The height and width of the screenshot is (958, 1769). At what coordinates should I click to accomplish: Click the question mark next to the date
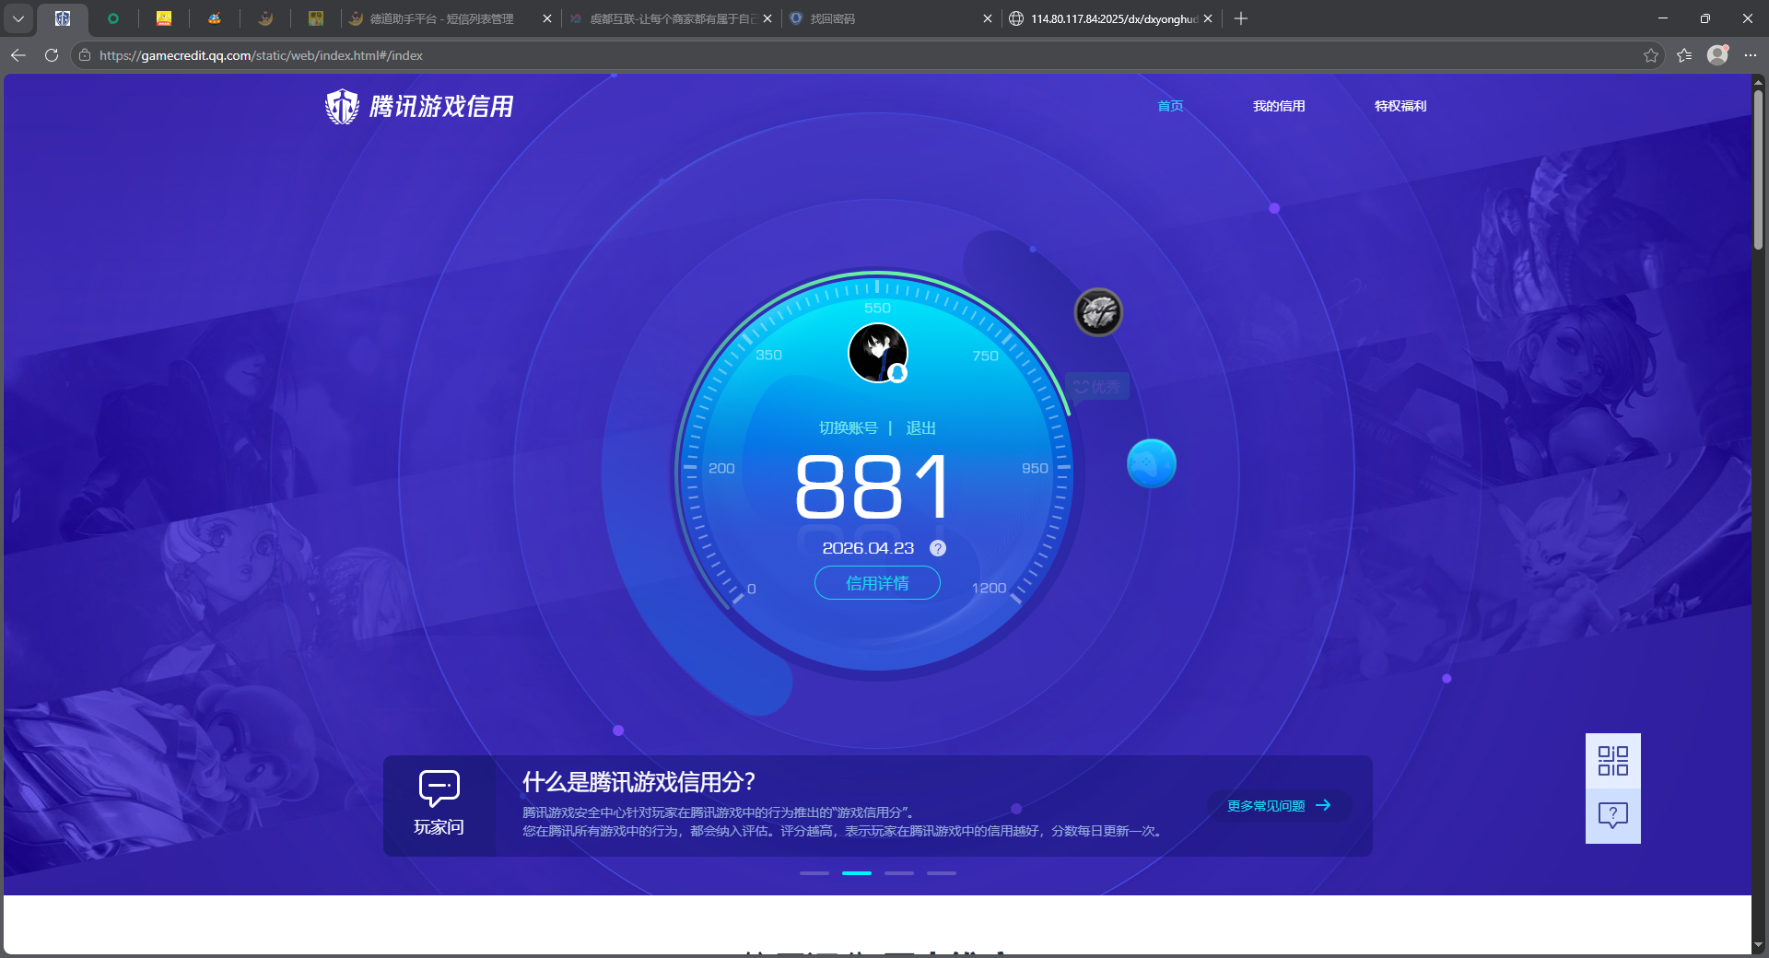(x=938, y=548)
